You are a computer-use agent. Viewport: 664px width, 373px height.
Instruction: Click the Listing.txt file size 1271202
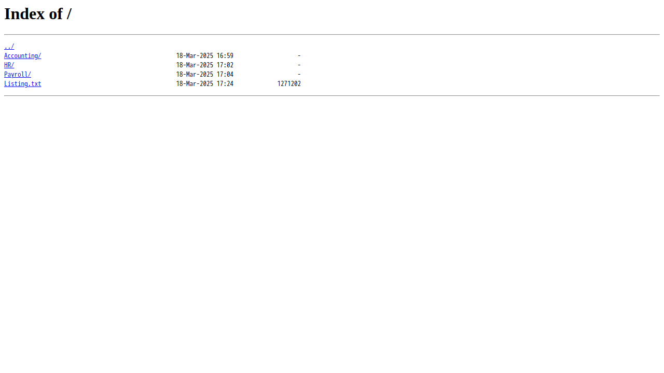point(289,84)
